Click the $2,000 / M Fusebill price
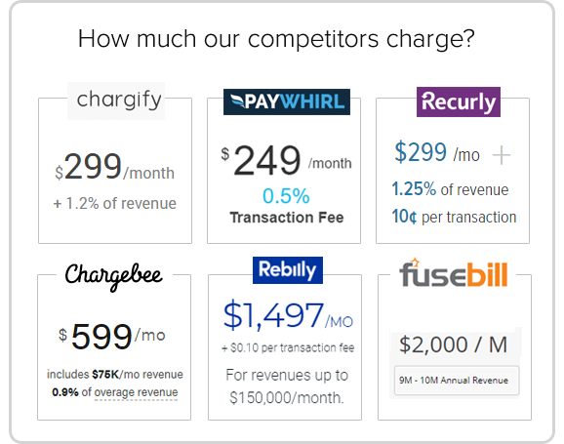The width and height of the screenshot is (564, 444). coord(453,344)
